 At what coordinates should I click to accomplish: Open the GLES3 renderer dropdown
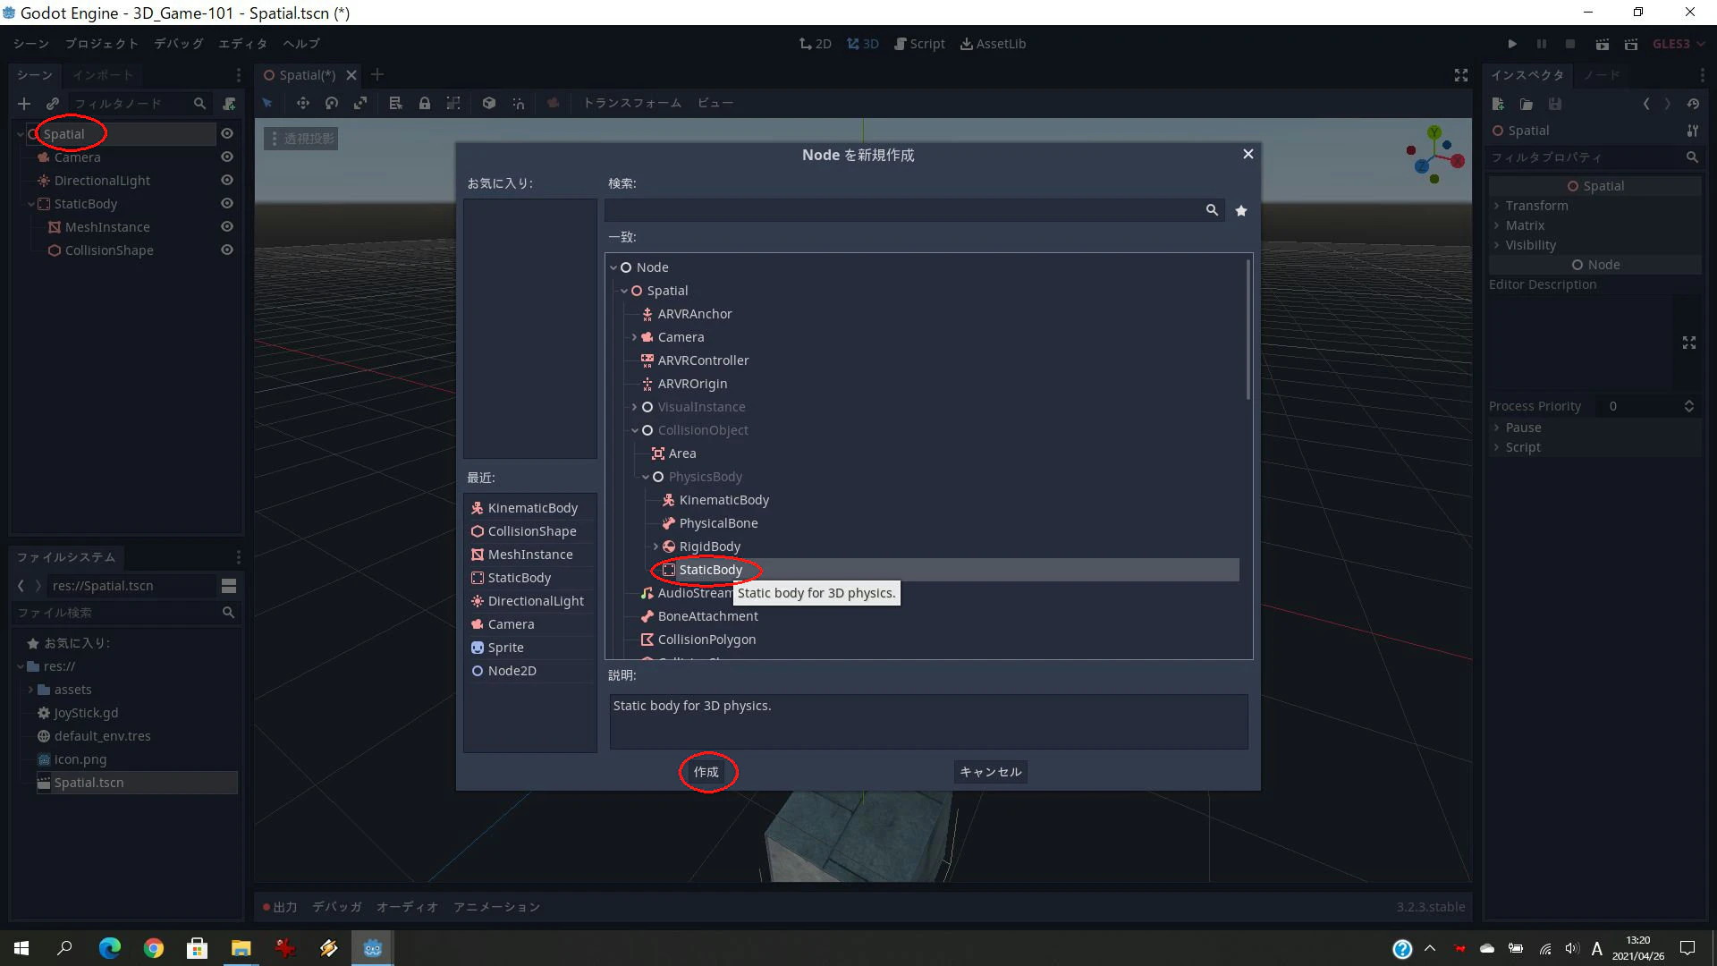(1679, 44)
